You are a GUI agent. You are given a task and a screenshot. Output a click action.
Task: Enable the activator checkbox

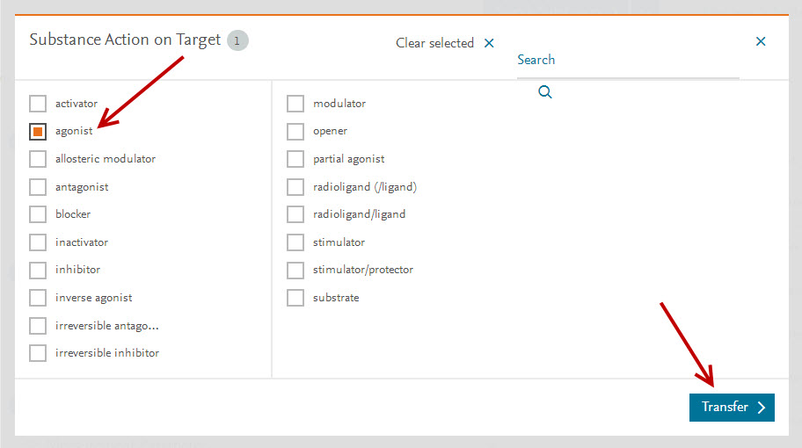[38, 104]
